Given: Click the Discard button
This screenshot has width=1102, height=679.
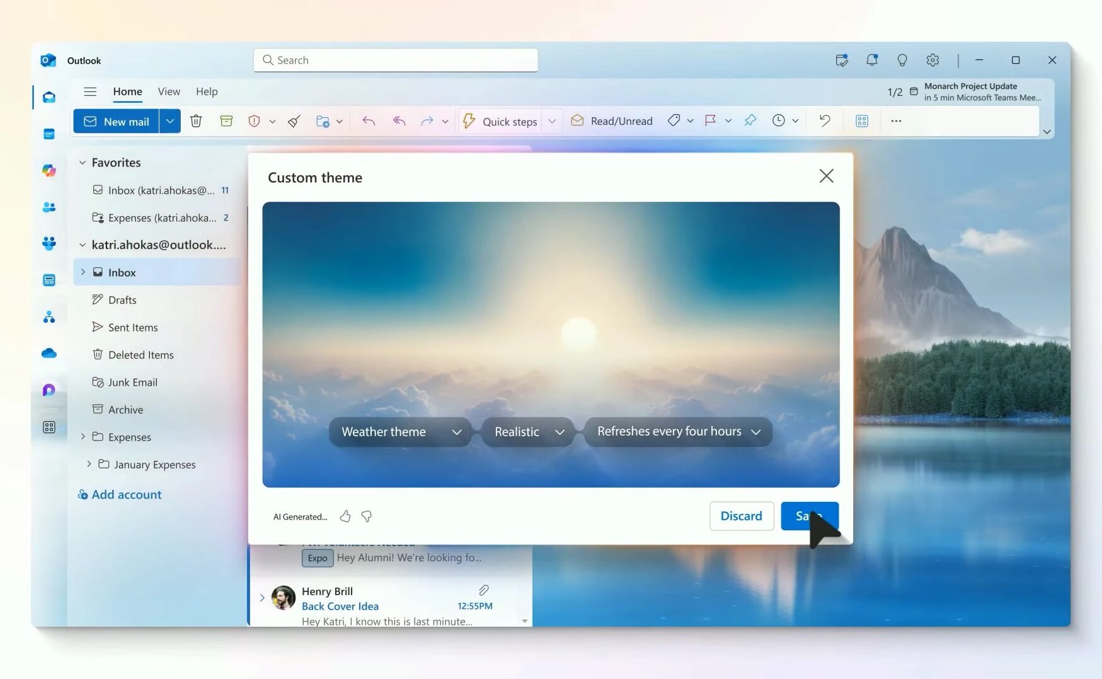Looking at the screenshot, I should pos(741,516).
